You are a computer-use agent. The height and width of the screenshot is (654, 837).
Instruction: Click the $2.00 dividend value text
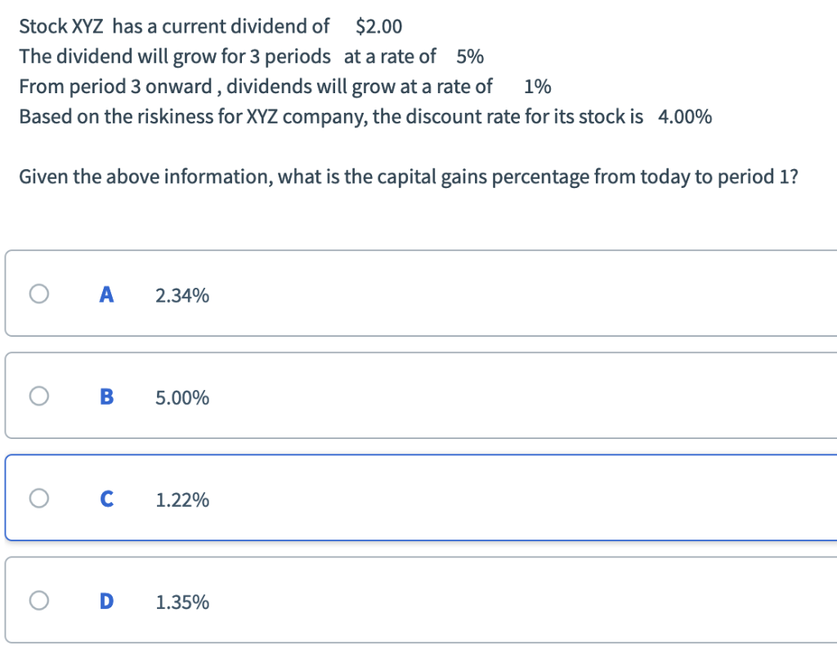click(x=378, y=25)
